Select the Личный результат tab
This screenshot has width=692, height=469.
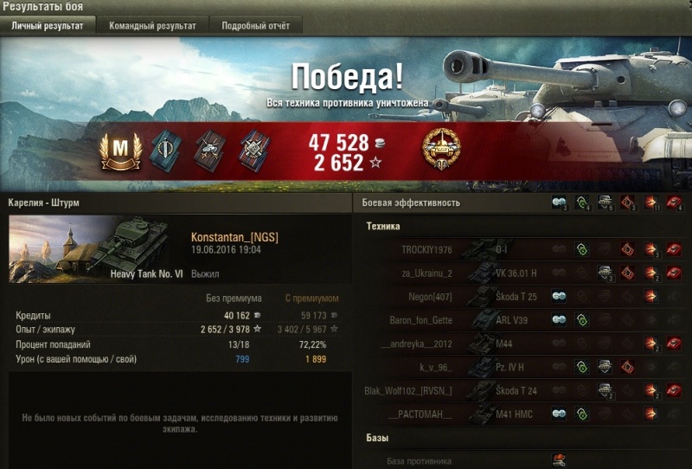pos(48,26)
